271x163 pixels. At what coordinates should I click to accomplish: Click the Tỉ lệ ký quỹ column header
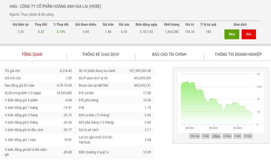point(208,25)
